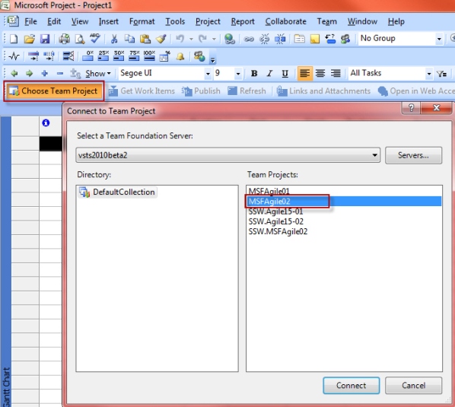Open the Update Tasks icon
Image resolution: width=455 pixels, height=407 pixels.
click(x=165, y=56)
